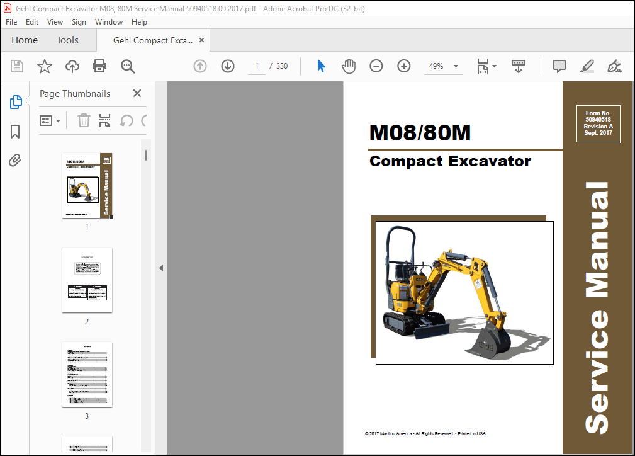Screen dimensions: 635x456
Task: Open the sign document pen tool
Action: tap(614, 66)
